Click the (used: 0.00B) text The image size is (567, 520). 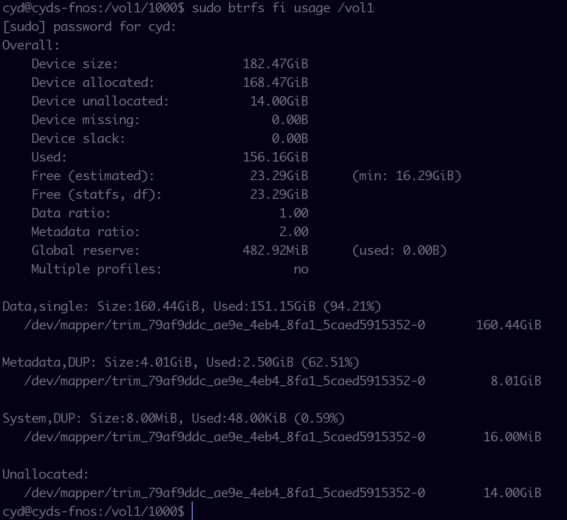click(399, 251)
